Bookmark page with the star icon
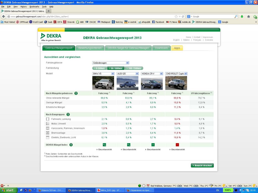258x193 pixels. [x=176, y=17]
